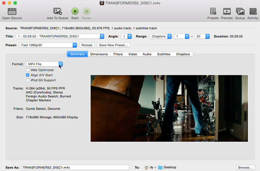Click Add To Queue toolbar icon

(57, 12)
